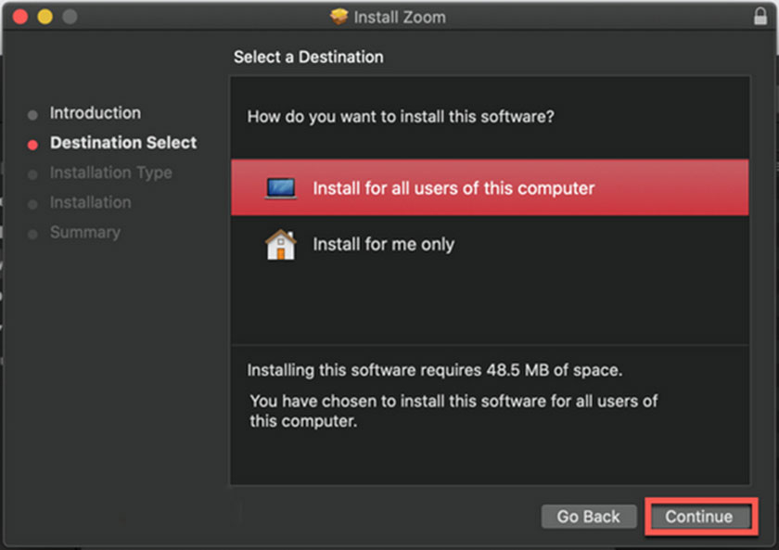Click the house icon for me only
Viewport: 779px width, 550px height.
(x=280, y=245)
